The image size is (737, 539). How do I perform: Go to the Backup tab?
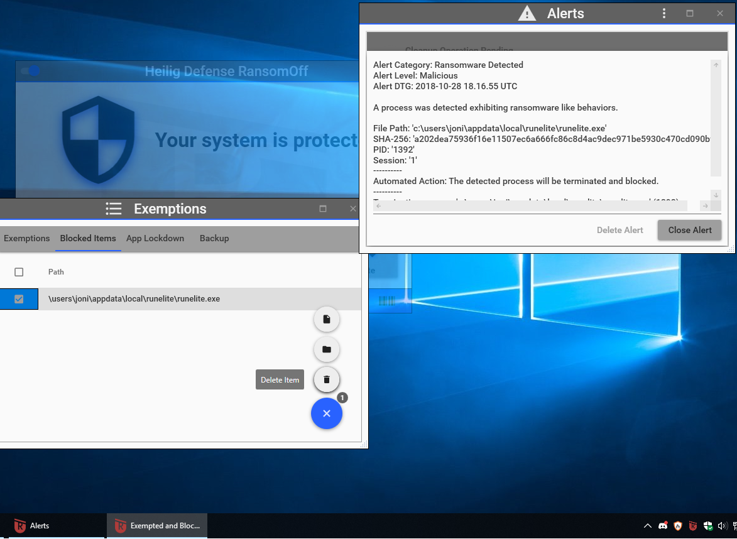pos(214,238)
